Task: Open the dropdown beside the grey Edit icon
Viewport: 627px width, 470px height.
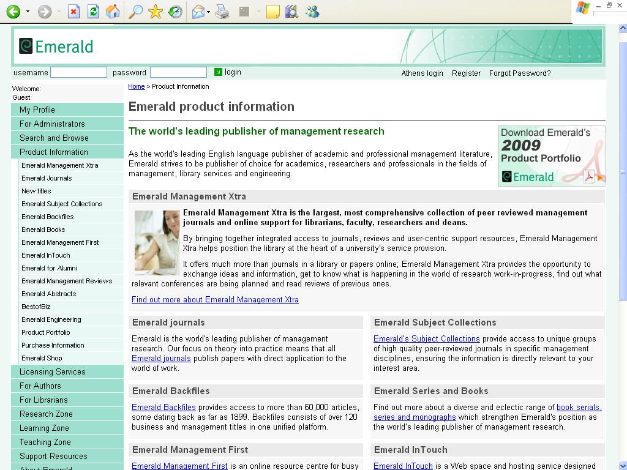Action: tap(258, 12)
